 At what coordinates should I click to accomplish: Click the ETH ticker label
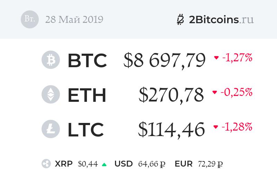[x=87, y=95]
